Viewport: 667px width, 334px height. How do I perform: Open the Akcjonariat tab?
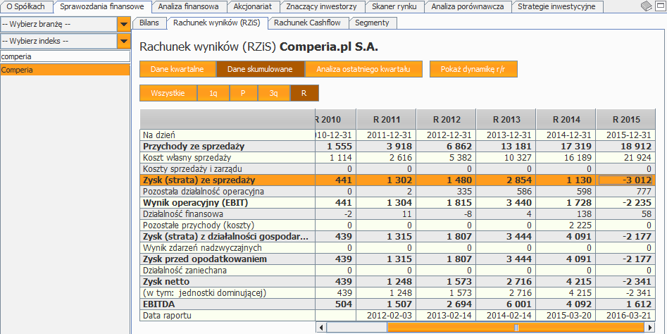253,6
